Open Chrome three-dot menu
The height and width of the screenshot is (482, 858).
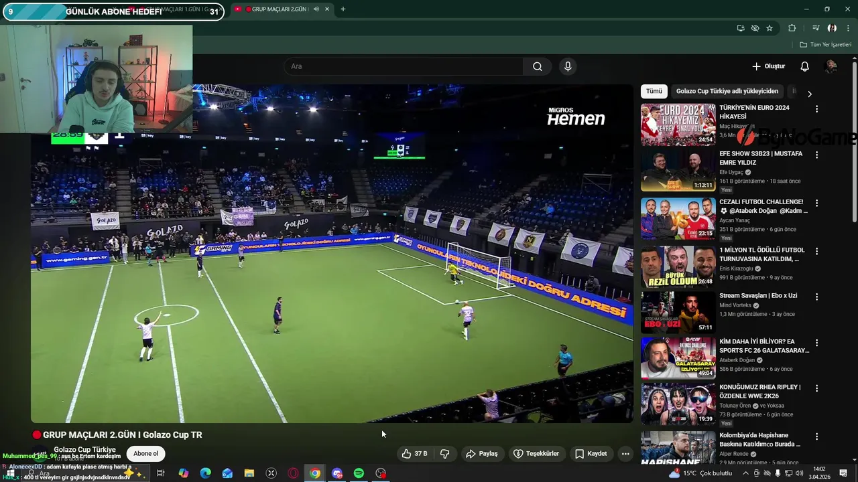(848, 28)
